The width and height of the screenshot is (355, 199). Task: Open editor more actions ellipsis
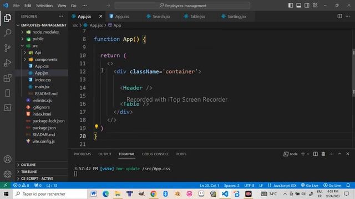[x=348, y=16]
